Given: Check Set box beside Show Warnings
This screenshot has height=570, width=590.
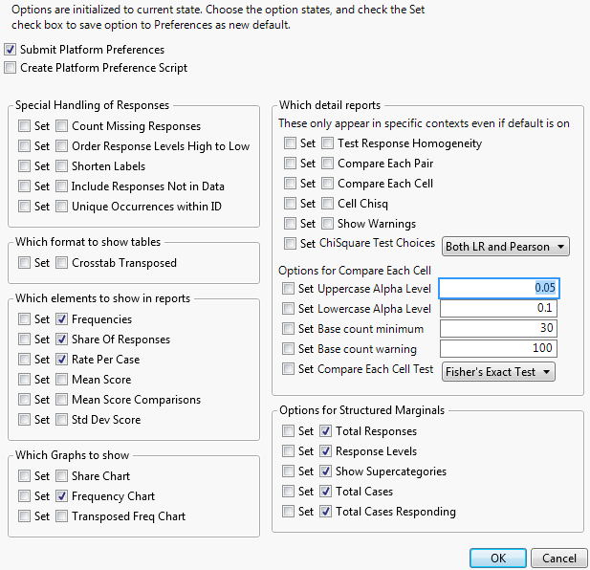Looking at the screenshot, I should tap(291, 224).
